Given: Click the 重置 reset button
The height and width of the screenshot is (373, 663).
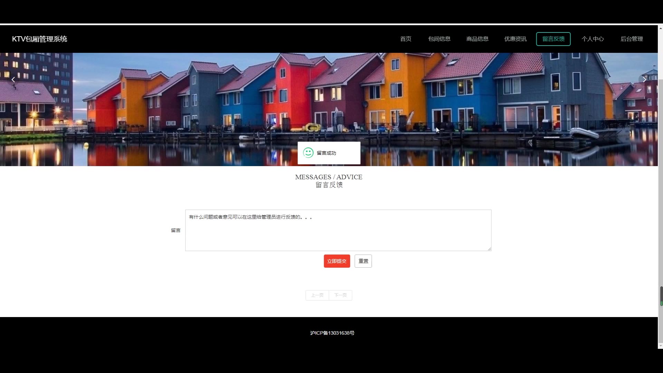Looking at the screenshot, I should [363, 261].
